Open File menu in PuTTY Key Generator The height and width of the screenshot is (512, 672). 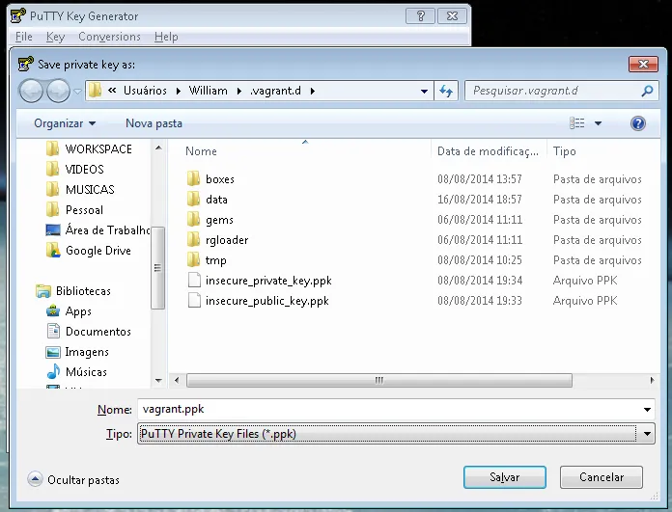coord(24,37)
